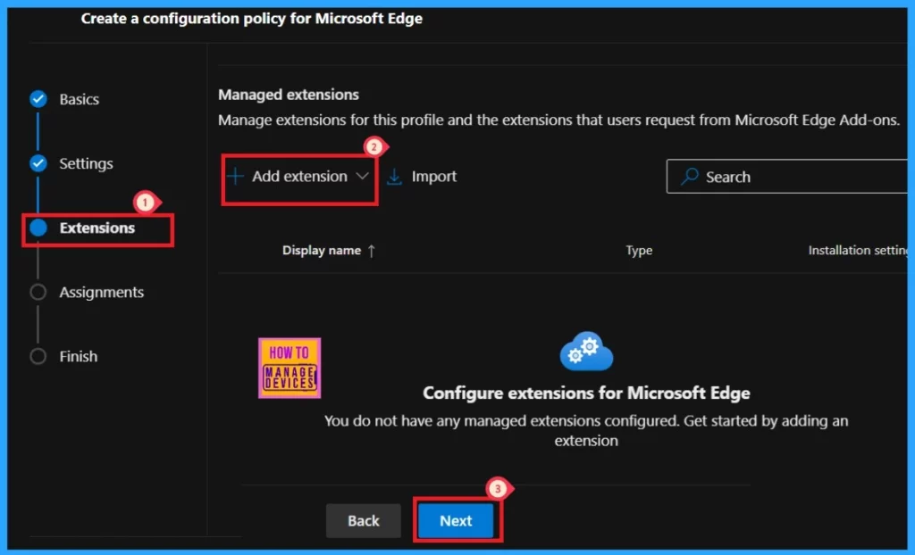Go to the Basics step
Screen dimensions: 915x555
(x=80, y=99)
